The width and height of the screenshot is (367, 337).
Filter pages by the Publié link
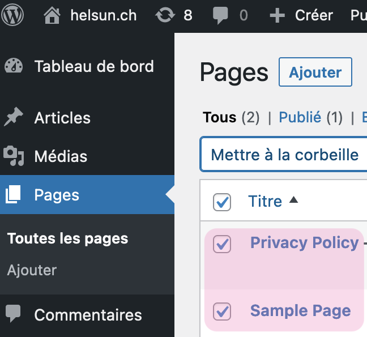click(x=301, y=117)
